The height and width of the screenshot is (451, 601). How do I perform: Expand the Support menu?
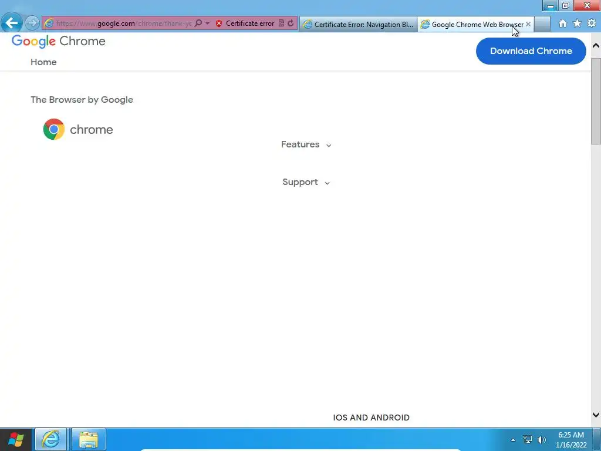click(x=306, y=182)
